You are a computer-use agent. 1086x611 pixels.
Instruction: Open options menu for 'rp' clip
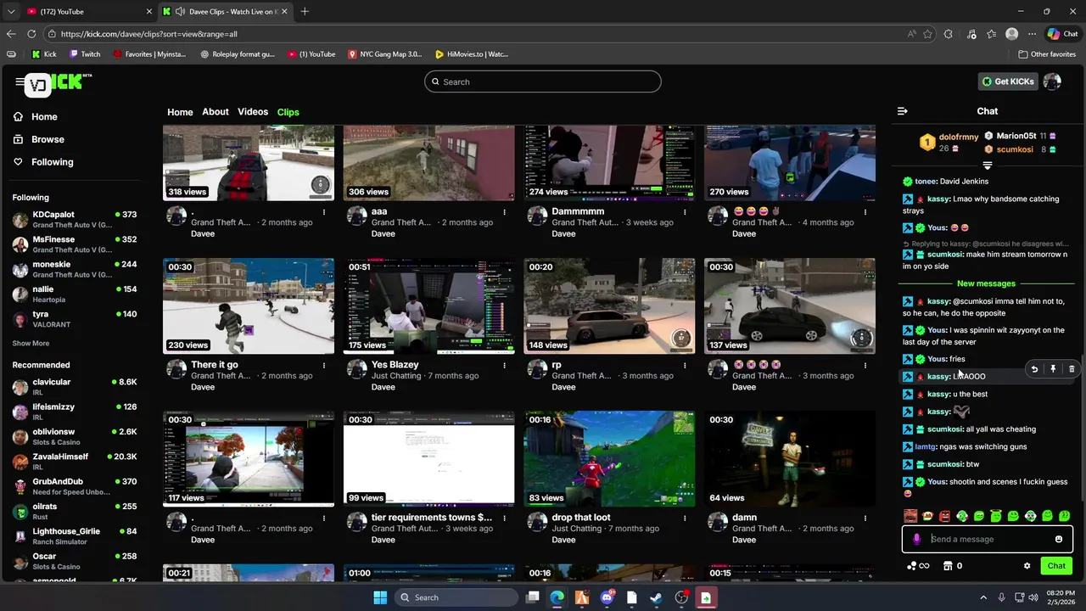(685, 366)
